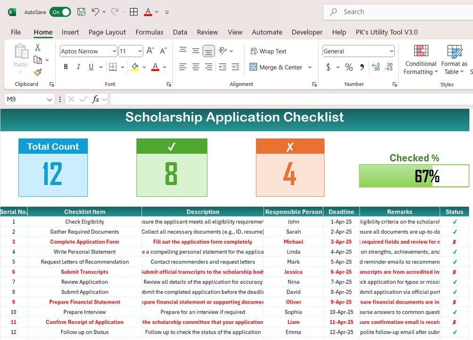Switch to the Page Layout tab
This screenshot has height=340, width=473.
pyautogui.click(x=107, y=32)
